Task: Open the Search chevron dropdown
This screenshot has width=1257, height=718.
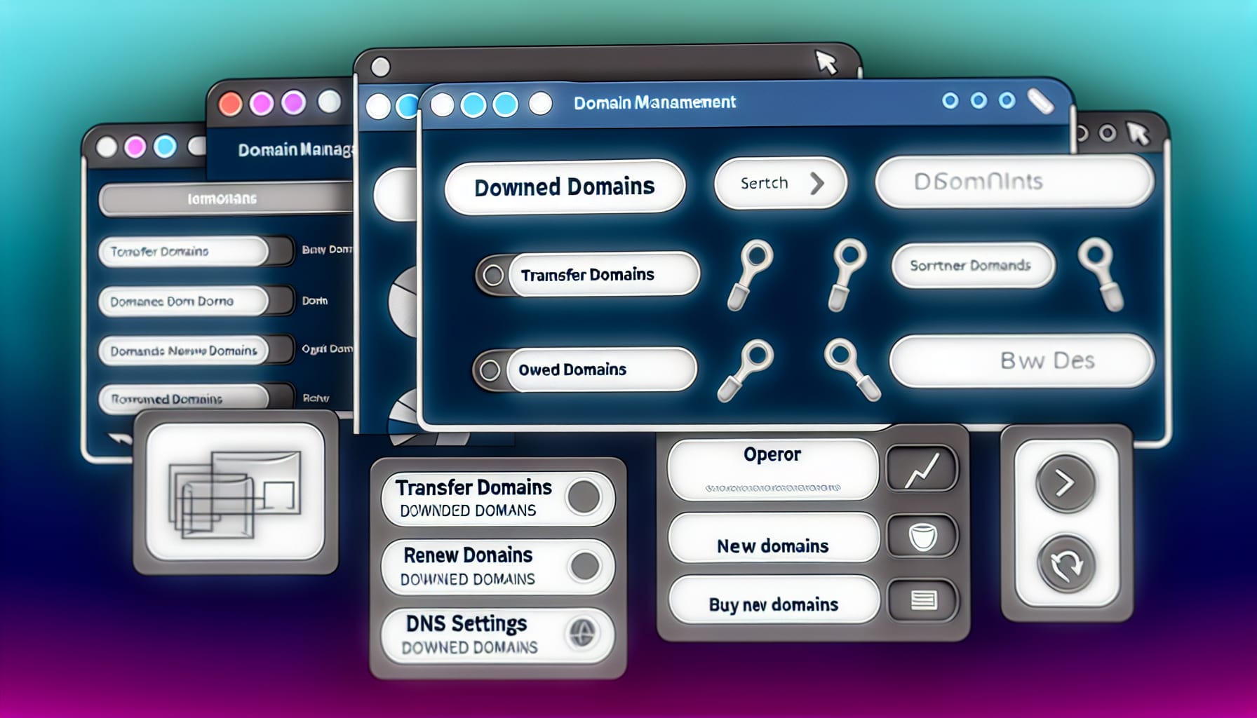Action: [816, 182]
